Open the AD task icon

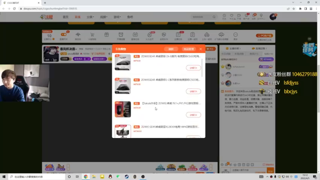click(135, 34)
